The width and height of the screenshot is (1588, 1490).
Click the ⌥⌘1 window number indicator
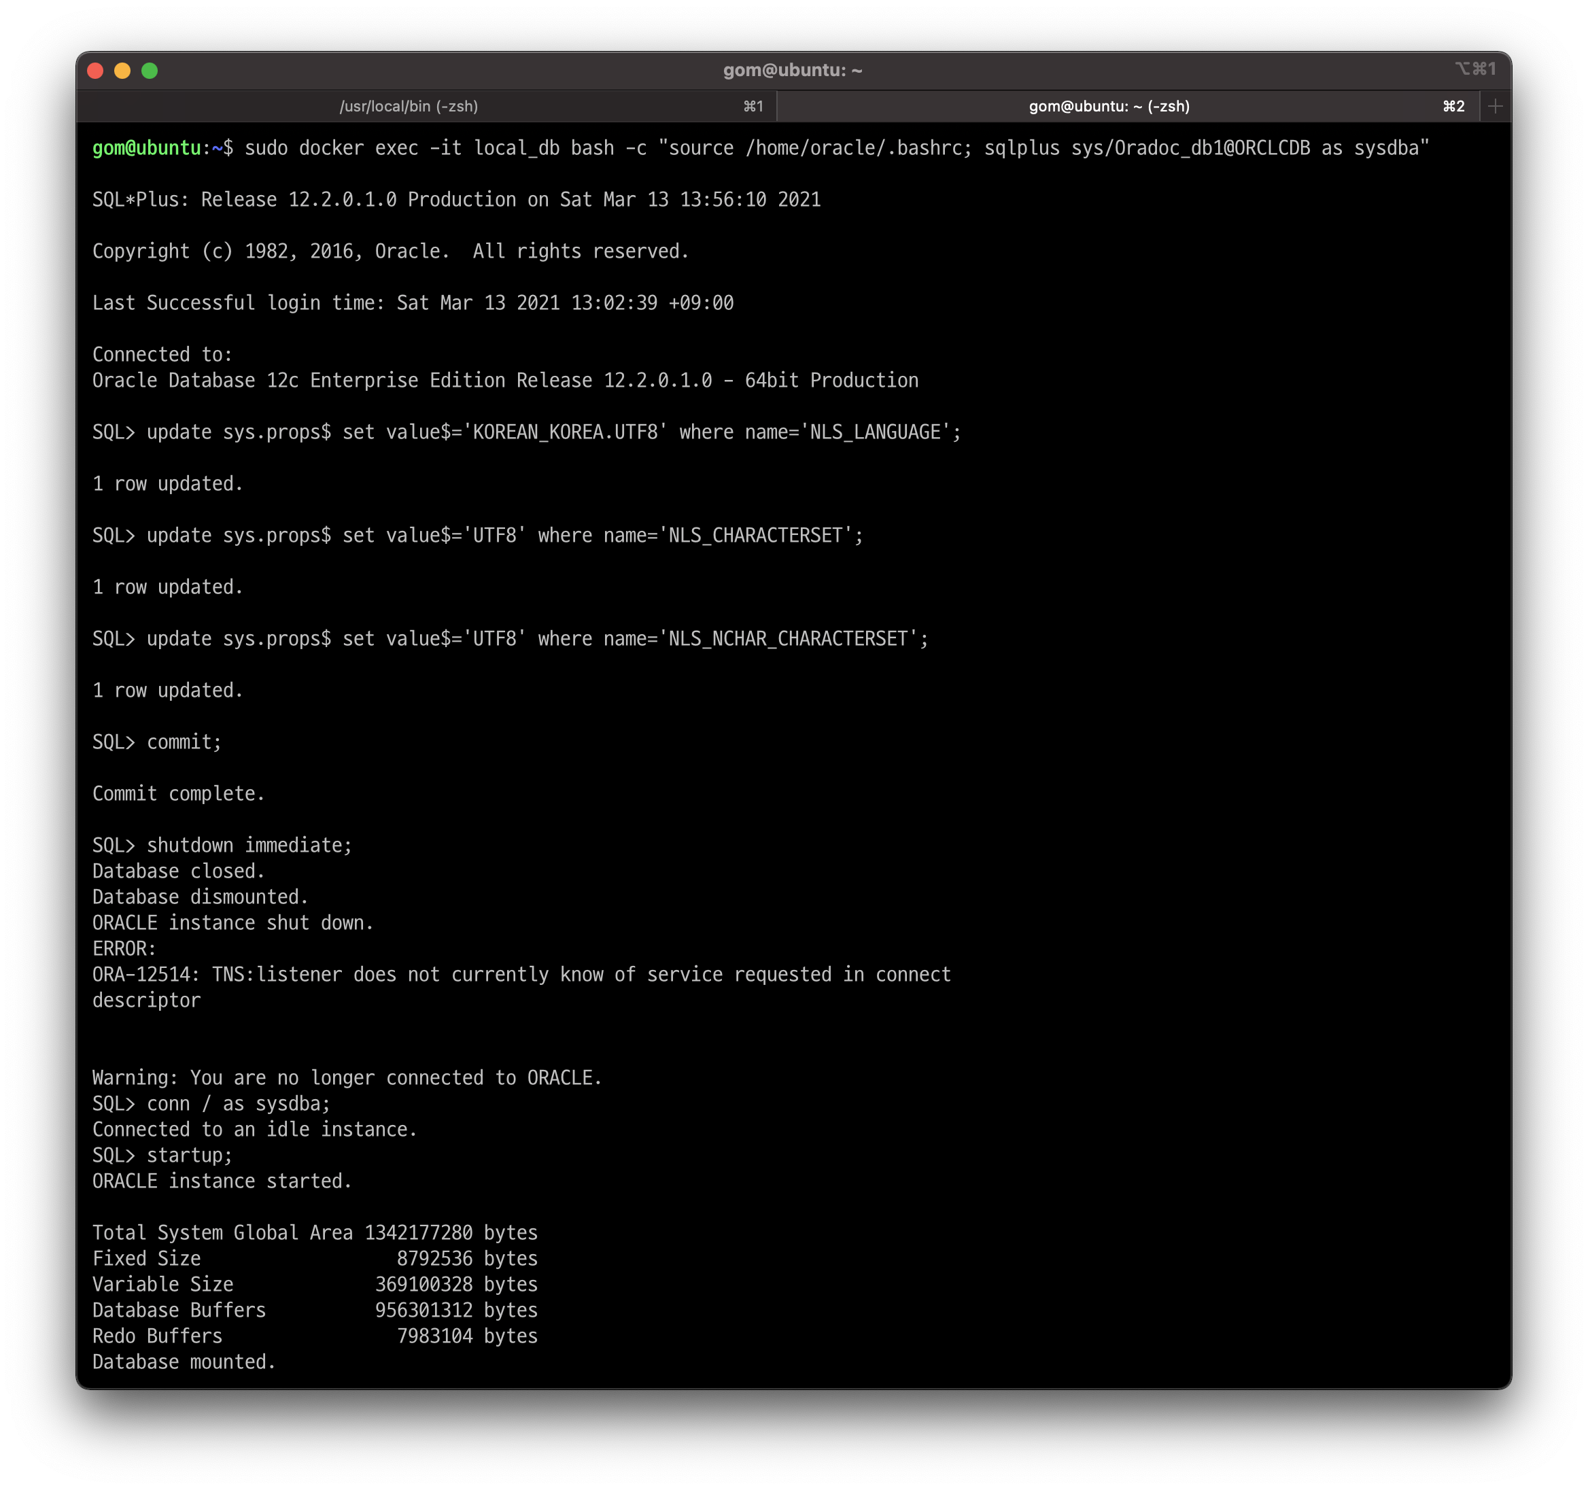(x=1474, y=69)
